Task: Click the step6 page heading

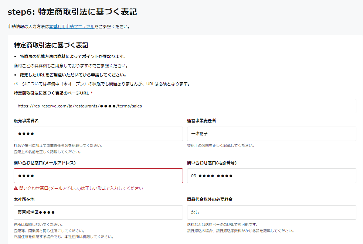Action: point(72,12)
